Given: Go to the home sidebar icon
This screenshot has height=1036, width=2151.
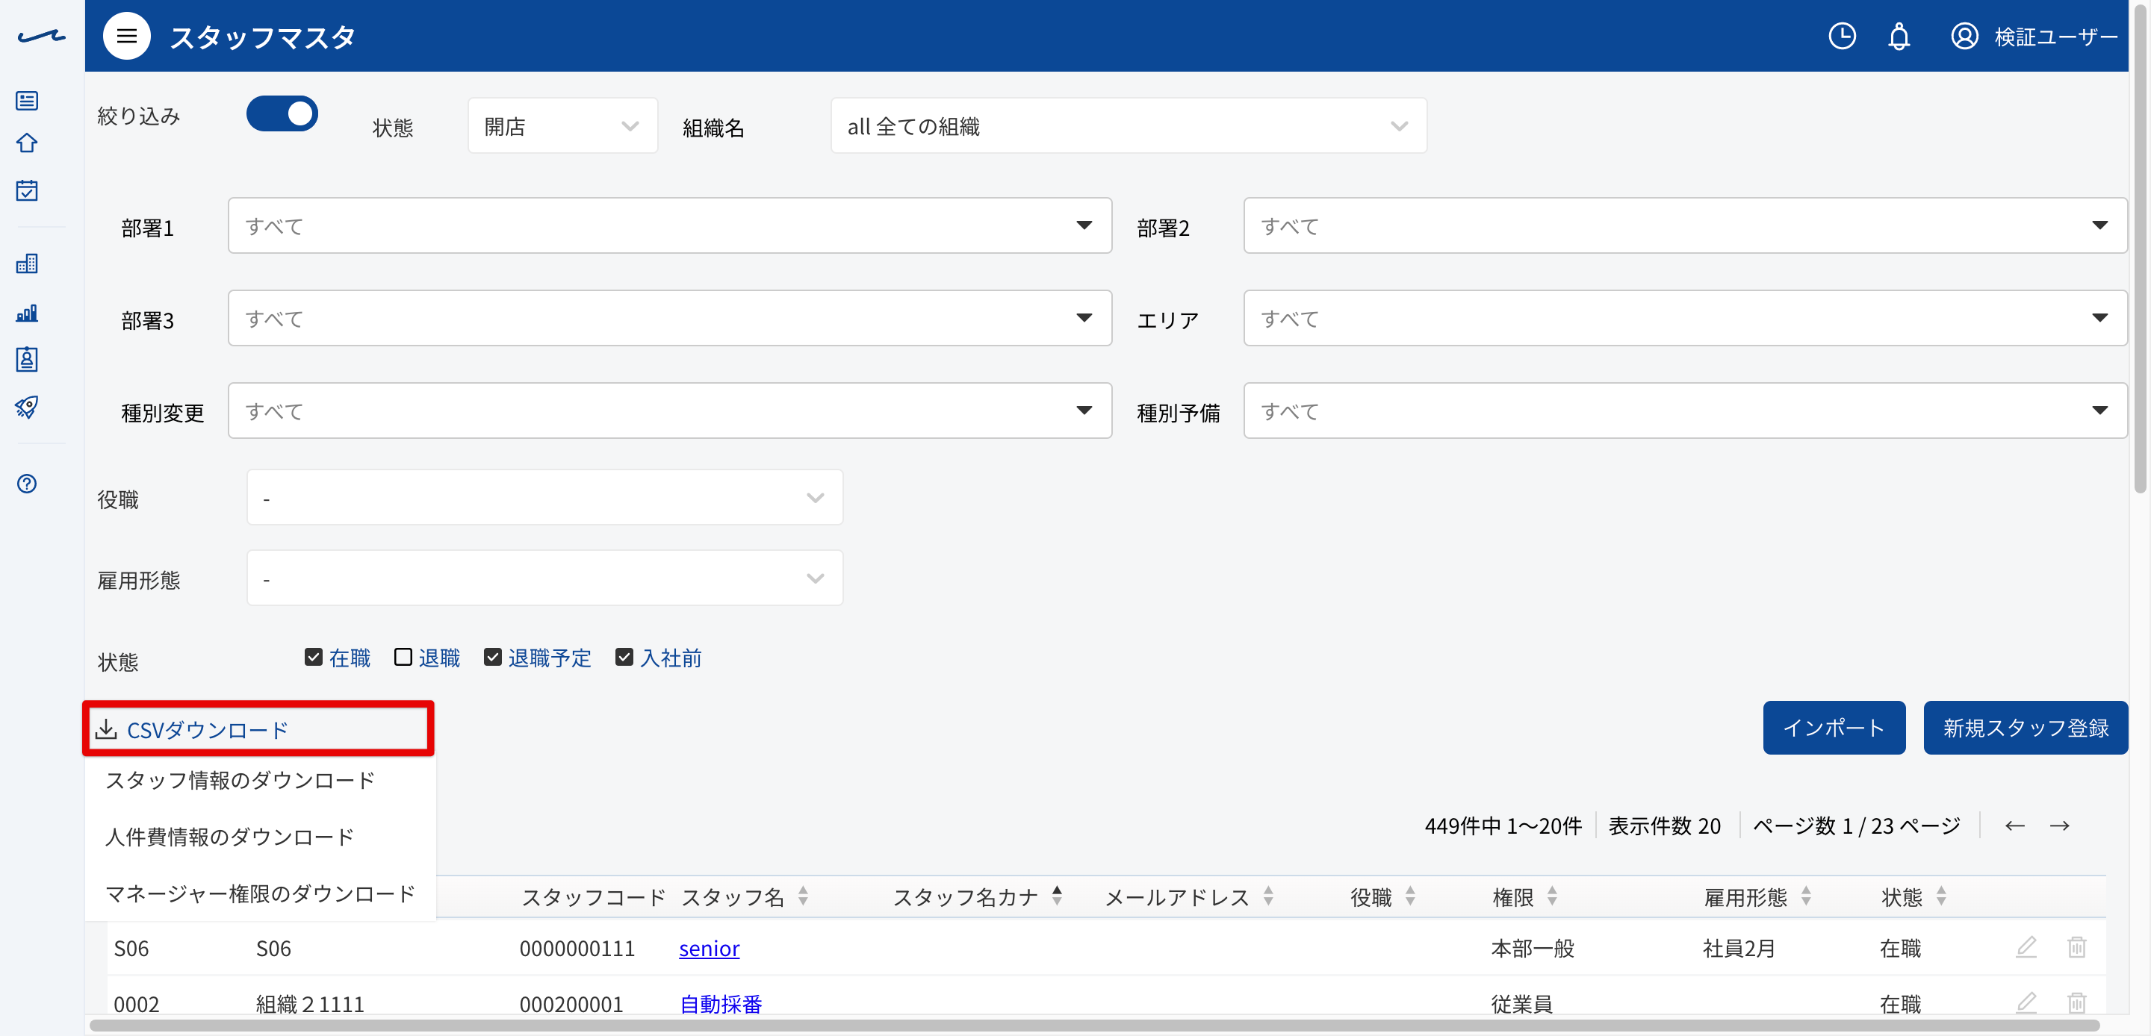Looking at the screenshot, I should click(27, 143).
